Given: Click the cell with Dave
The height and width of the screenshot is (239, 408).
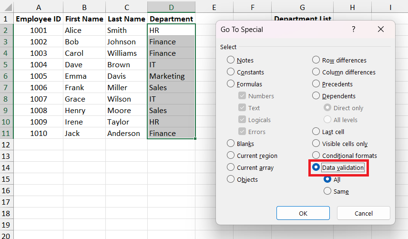Looking at the screenshot, I should point(84,64).
